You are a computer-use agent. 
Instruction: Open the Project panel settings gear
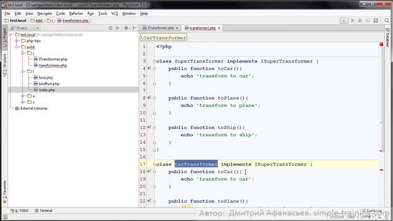[126, 28]
